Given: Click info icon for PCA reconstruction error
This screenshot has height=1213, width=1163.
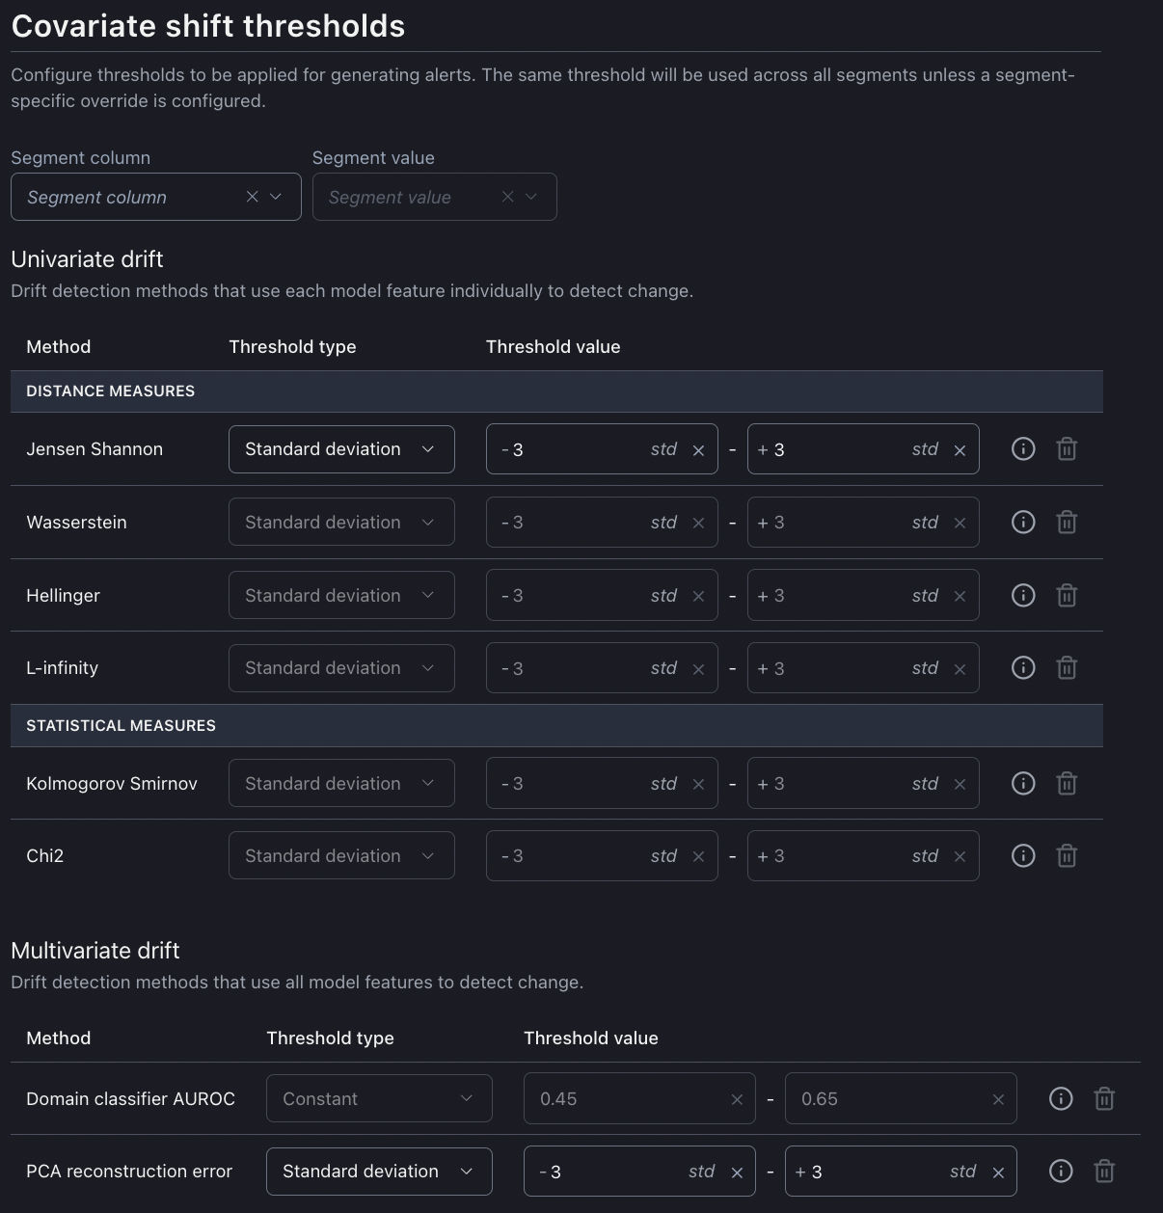Looking at the screenshot, I should pos(1061,1172).
